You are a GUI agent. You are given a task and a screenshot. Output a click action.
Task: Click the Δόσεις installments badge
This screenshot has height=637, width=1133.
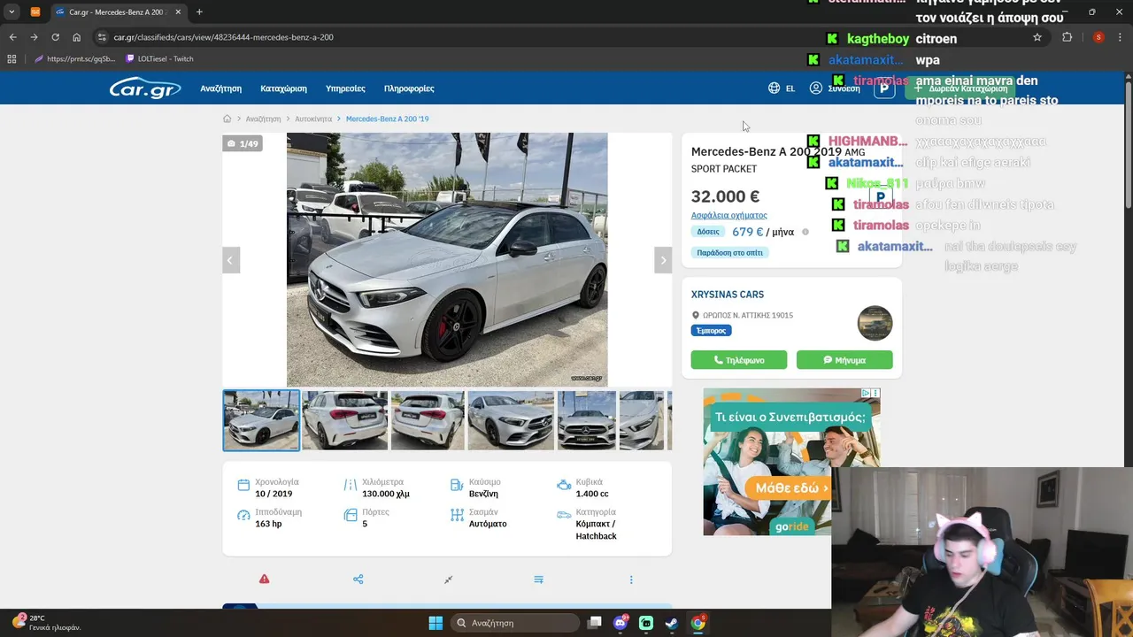(708, 232)
